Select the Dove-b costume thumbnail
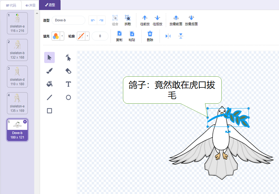279x194 pixels. 17,130
